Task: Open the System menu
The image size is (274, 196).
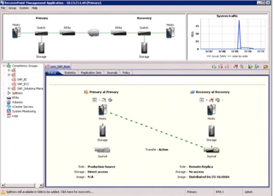Action: point(24,8)
